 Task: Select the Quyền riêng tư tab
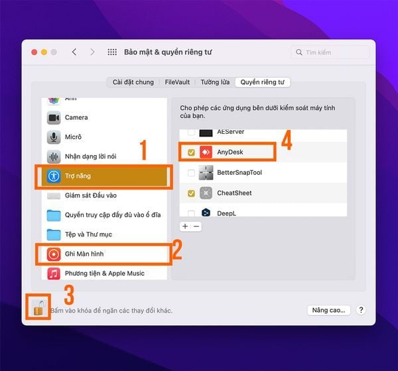263,82
